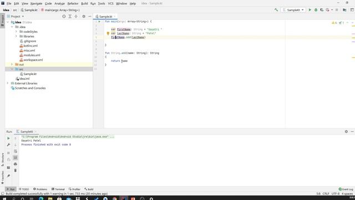
Task: Click the yellow light bulb intention icon
Action: (x=108, y=33)
